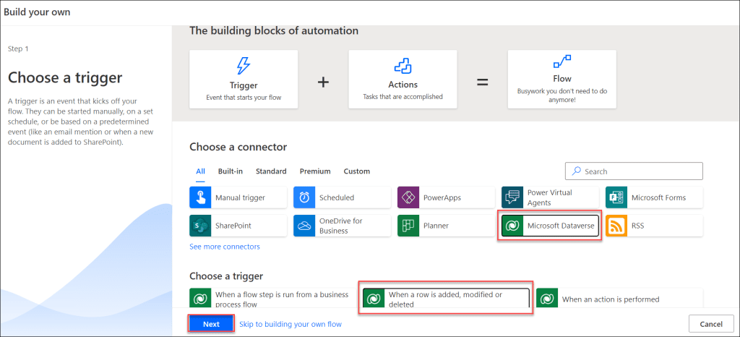The height and width of the screenshot is (337, 740).
Task: Select 'When a flow step is run' trigger text
Action: tap(282, 299)
